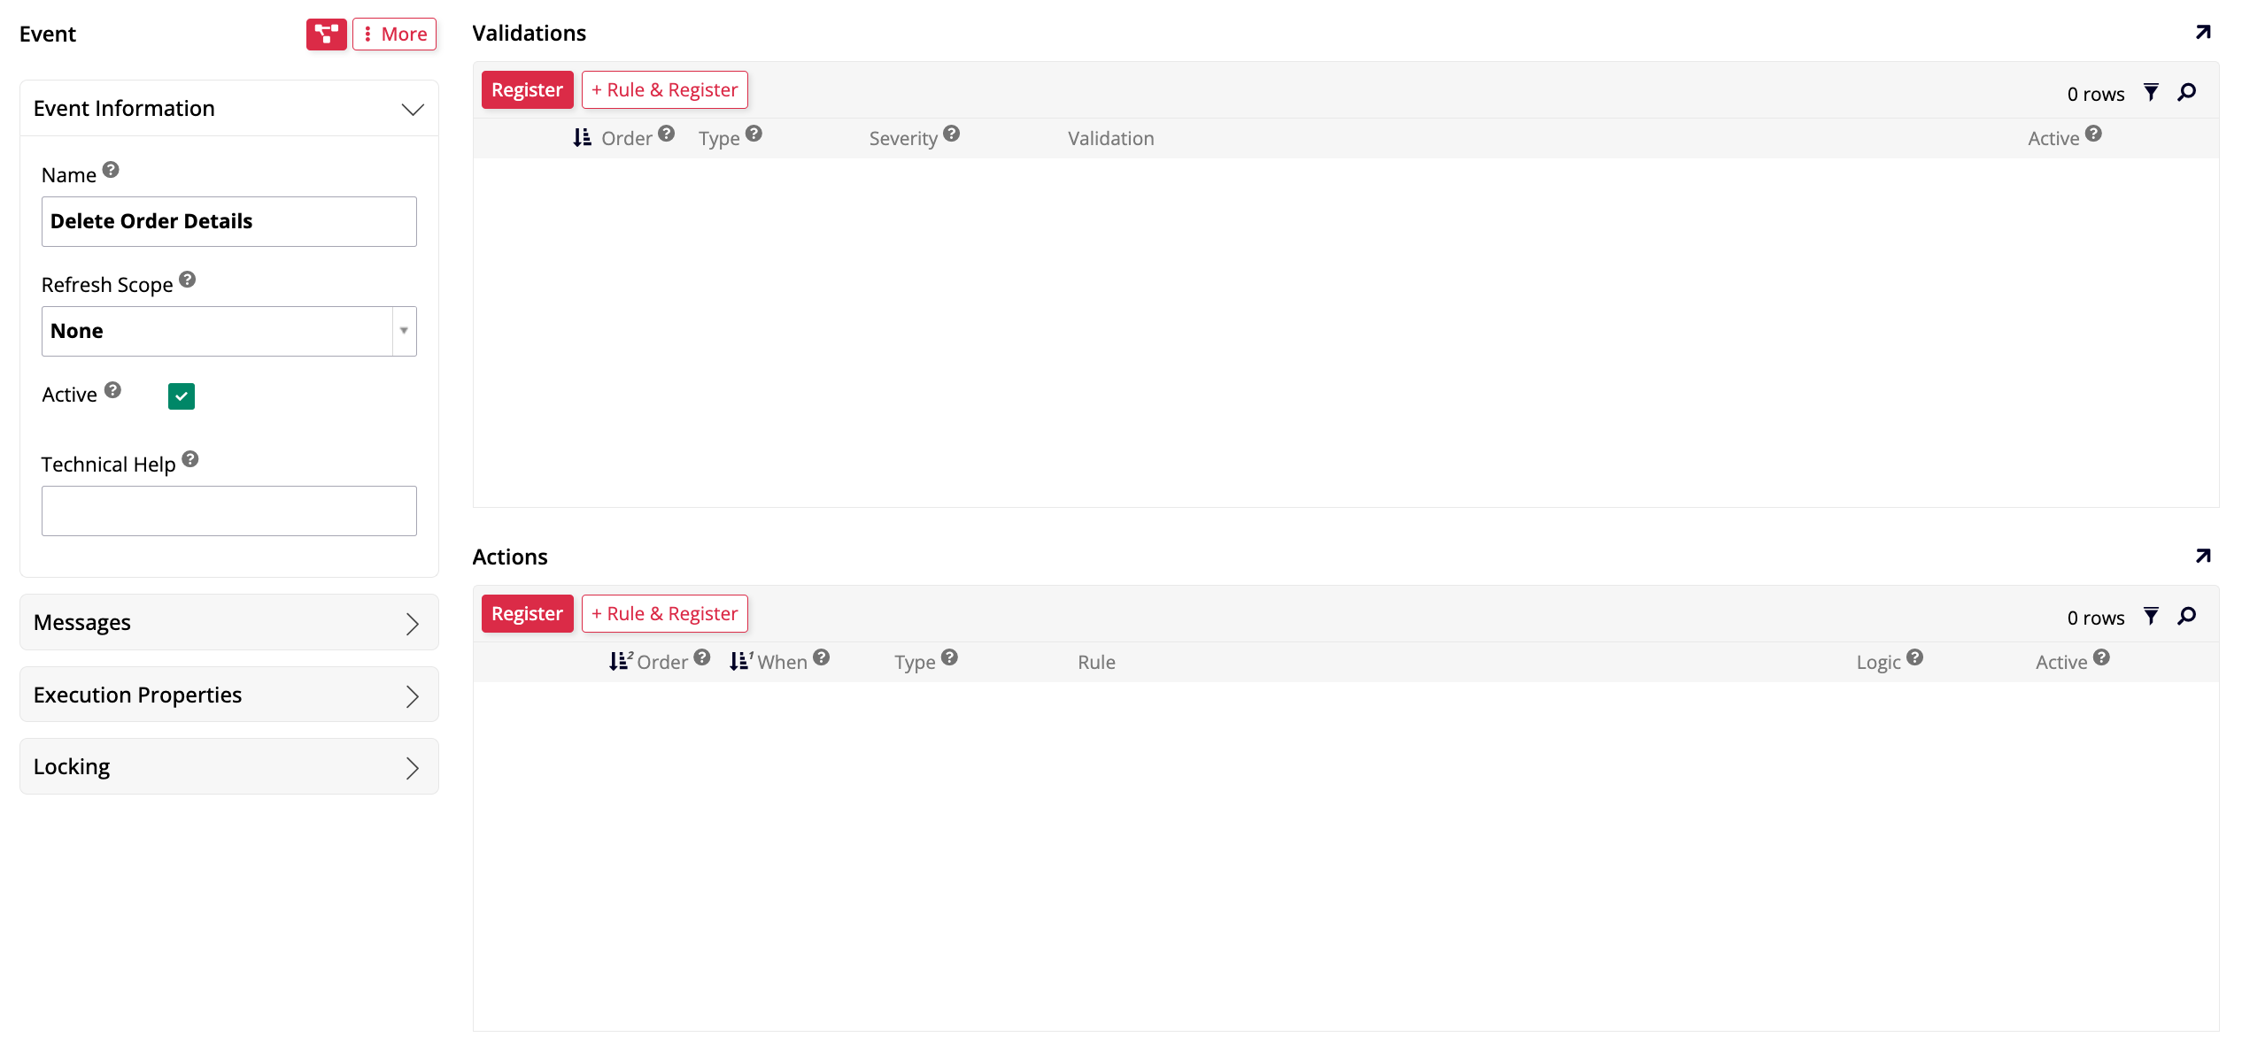Expand the Execution Properties section

[228, 695]
